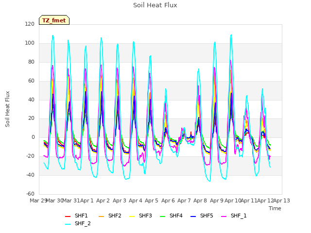
Task: Click the Apr 13 x-axis tick label
Action: point(282,200)
